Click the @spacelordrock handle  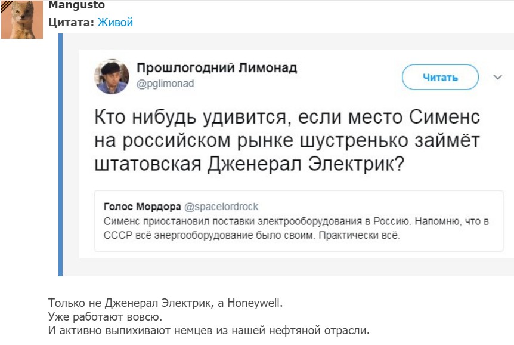(x=221, y=207)
